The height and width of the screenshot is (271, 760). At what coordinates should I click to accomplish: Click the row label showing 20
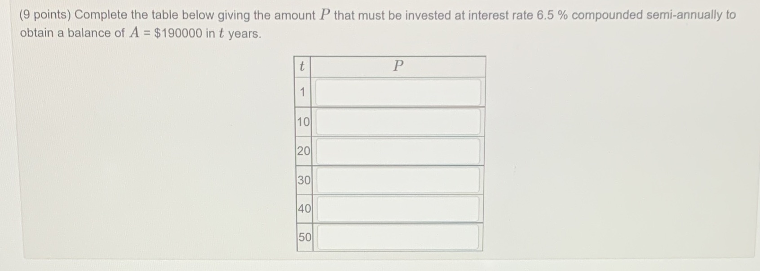tap(304, 151)
